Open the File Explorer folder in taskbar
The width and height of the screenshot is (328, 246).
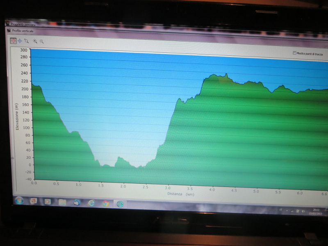(x=62, y=202)
